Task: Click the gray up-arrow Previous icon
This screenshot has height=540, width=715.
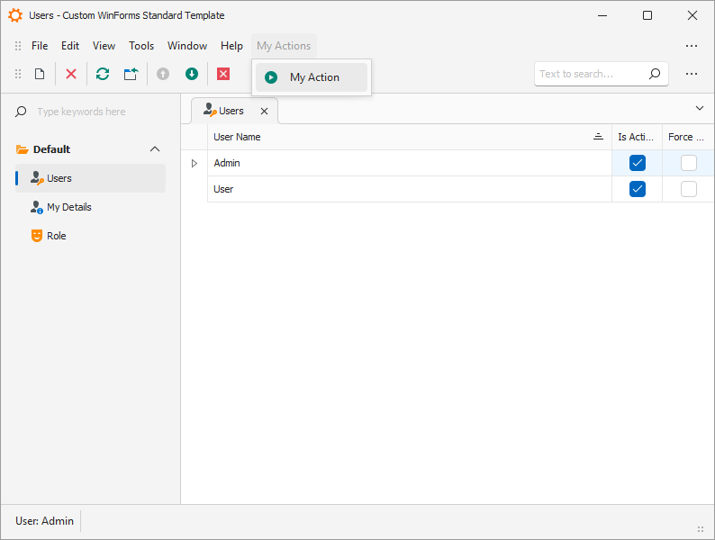Action: tap(163, 74)
